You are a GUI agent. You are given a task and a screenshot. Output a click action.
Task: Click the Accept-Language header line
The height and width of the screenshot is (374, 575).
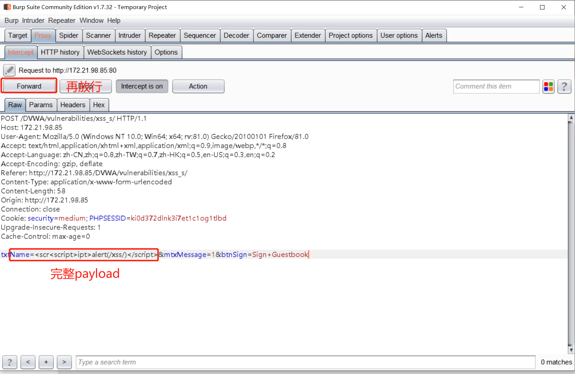(x=138, y=155)
